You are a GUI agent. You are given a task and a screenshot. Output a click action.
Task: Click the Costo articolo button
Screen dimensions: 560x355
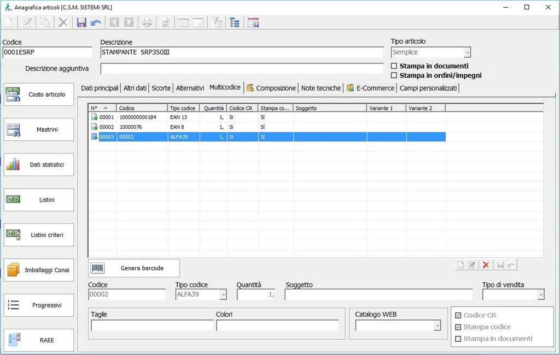pos(39,94)
